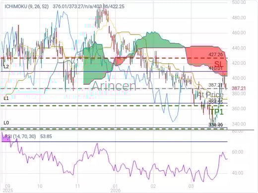
Task: Click the 400.00 price axis label
Action: pyautogui.click(x=239, y=78)
